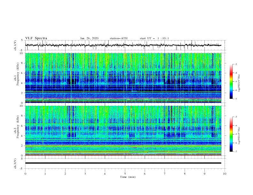Click the "6" minute tick label
Viewport: 253px width, 195px height.
pyautogui.click(x=145, y=174)
